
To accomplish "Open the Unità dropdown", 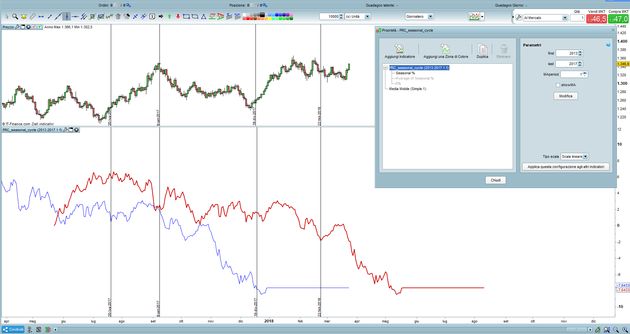I will point(368,16).
